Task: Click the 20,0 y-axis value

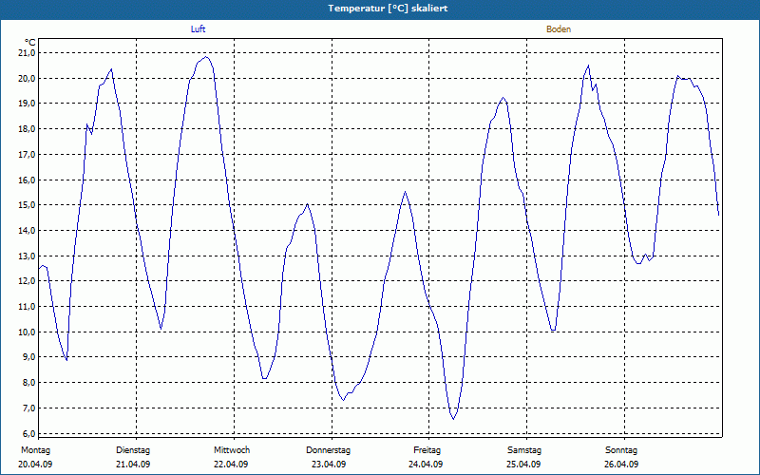Action: pos(28,79)
